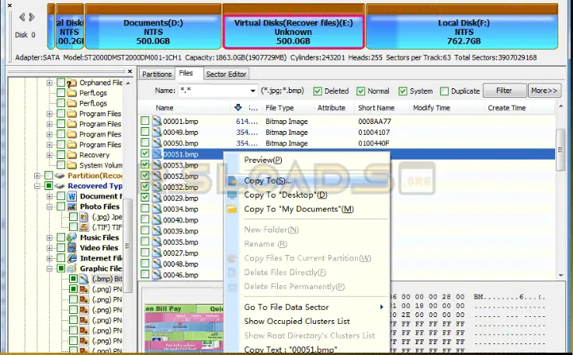The height and width of the screenshot is (355, 573).
Task: Click the 00040.bmp file icon
Action: (157, 219)
